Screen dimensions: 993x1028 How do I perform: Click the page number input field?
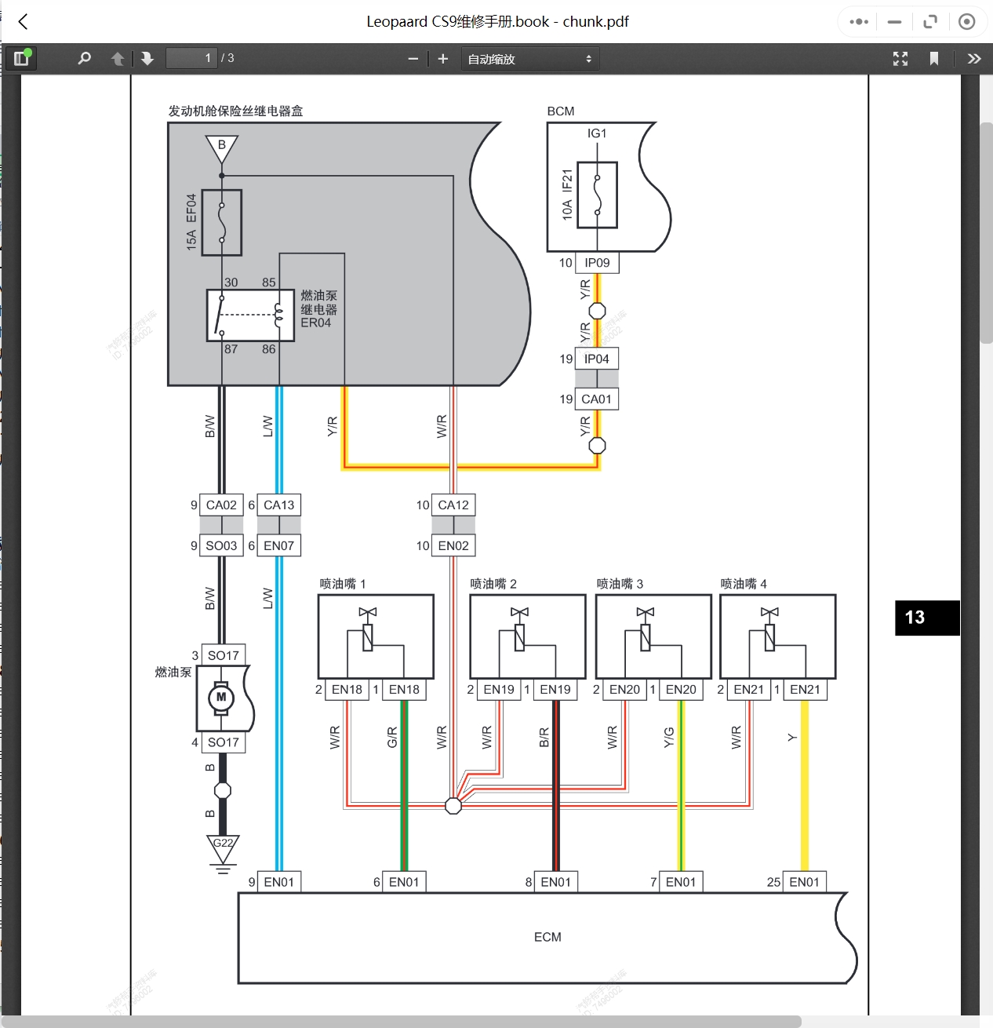[191, 58]
